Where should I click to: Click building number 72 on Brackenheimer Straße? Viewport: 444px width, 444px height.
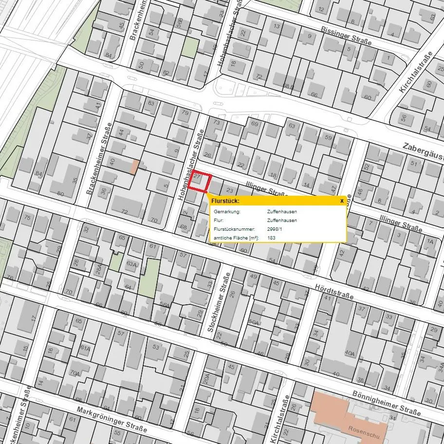125,212
